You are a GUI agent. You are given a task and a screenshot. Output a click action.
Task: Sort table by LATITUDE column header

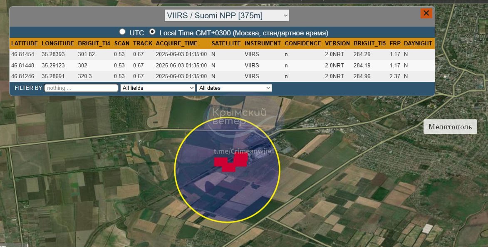click(25, 43)
